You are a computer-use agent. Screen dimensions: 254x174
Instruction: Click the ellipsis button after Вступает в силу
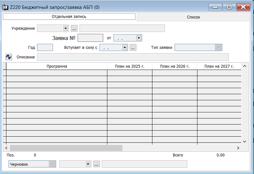[133, 48]
